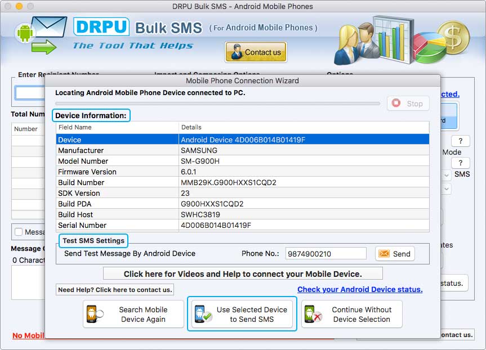486x350 pixels.
Task: Stop the device search
Action: coord(408,104)
